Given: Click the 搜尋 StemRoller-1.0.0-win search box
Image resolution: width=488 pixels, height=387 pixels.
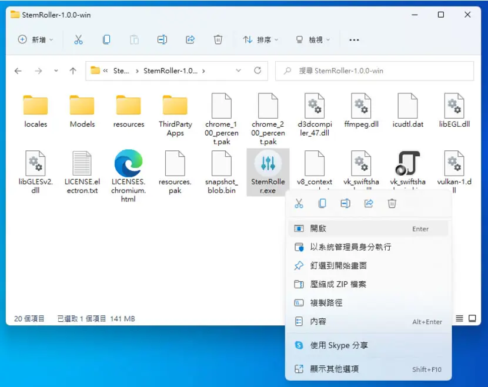Looking at the screenshot, I should pyautogui.click(x=375, y=71).
